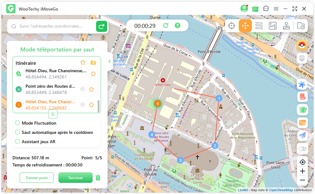This screenshot has height=194, width=315.
Task: Expand the itinerary list with double chevron
Action: click(53, 114)
